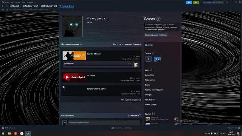Open the Windows Start menu

[3, 133]
